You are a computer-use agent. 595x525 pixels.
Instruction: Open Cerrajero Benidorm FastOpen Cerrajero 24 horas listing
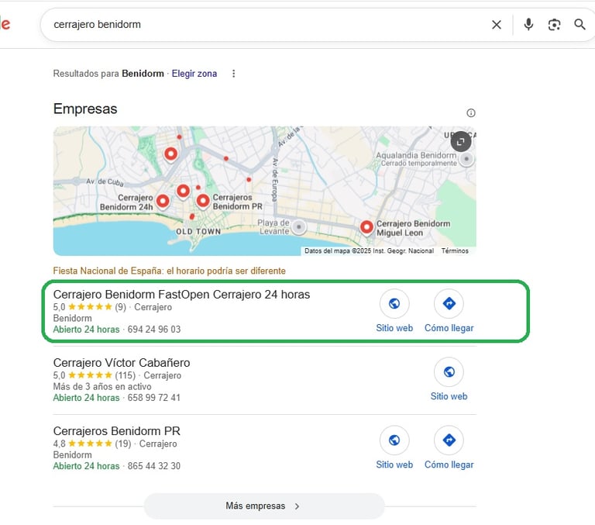tap(181, 295)
